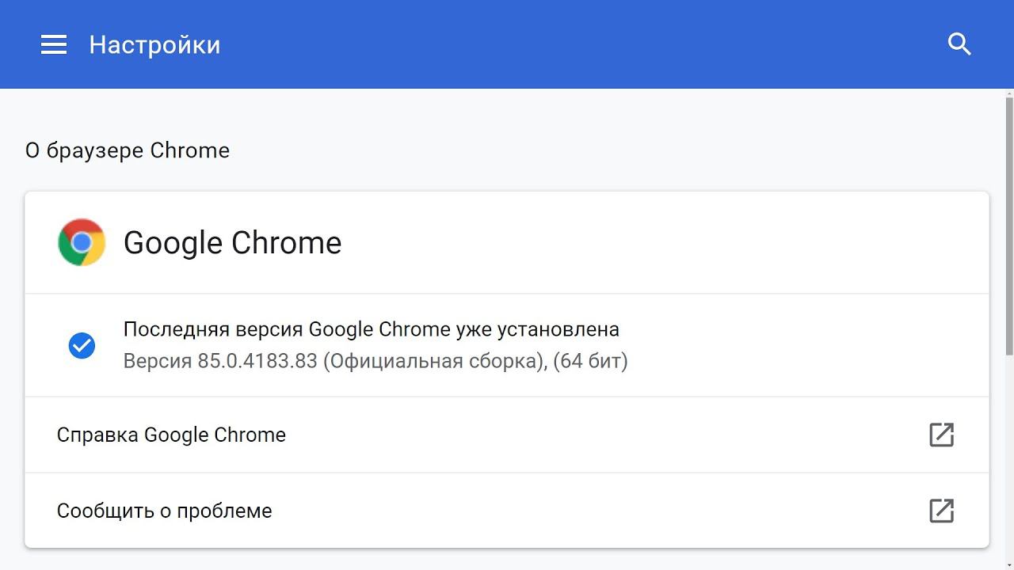
Task: Open external link icon for Справка Google Chrome
Action: pos(941,435)
